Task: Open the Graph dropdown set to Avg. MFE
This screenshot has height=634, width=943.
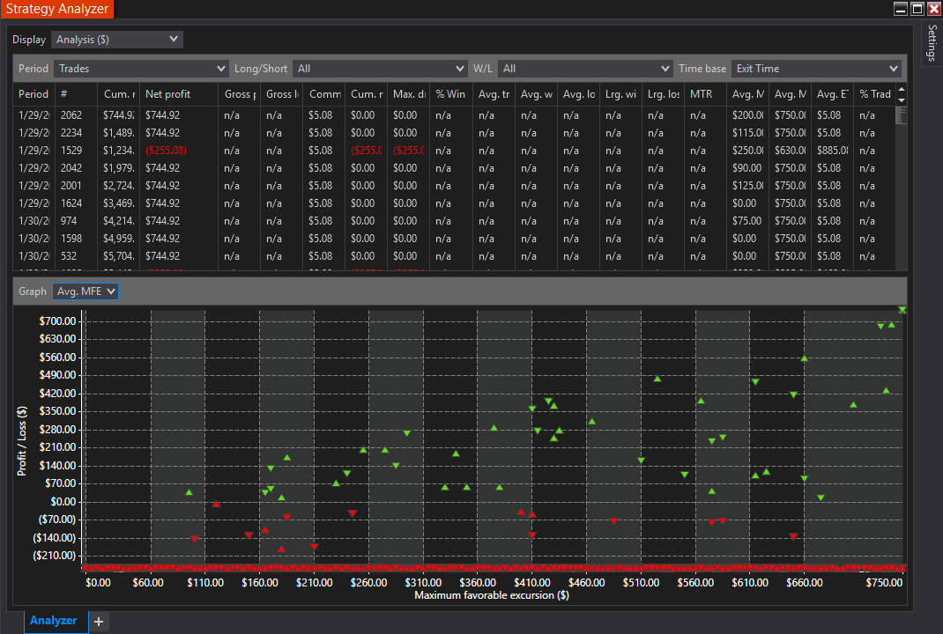Action: click(x=85, y=291)
